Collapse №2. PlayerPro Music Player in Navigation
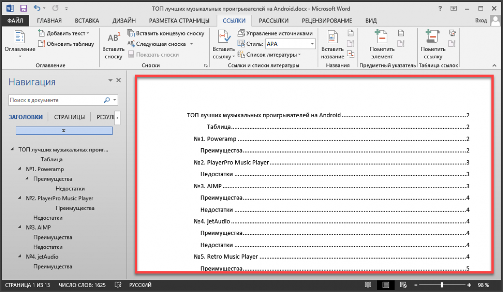The image size is (503, 292). click(20, 198)
